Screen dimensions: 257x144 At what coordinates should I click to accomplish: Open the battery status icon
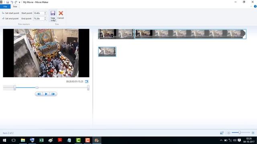pos(226,140)
